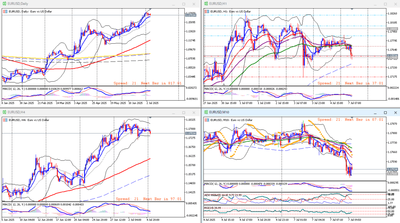Image resolution: width=400 pixels, height=223 pixels.
Task: Click the table icon beside 'EURUSD, H1: Euro vs US Dollar'
Action: tap(207, 11)
